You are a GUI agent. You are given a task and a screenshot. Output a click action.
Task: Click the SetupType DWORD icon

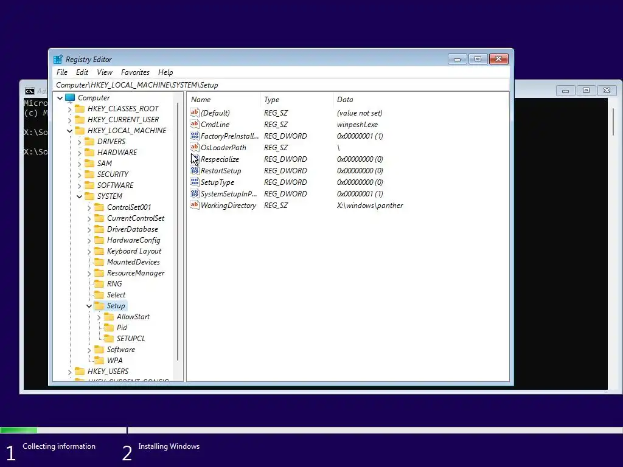pyautogui.click(x=194, y=182)
